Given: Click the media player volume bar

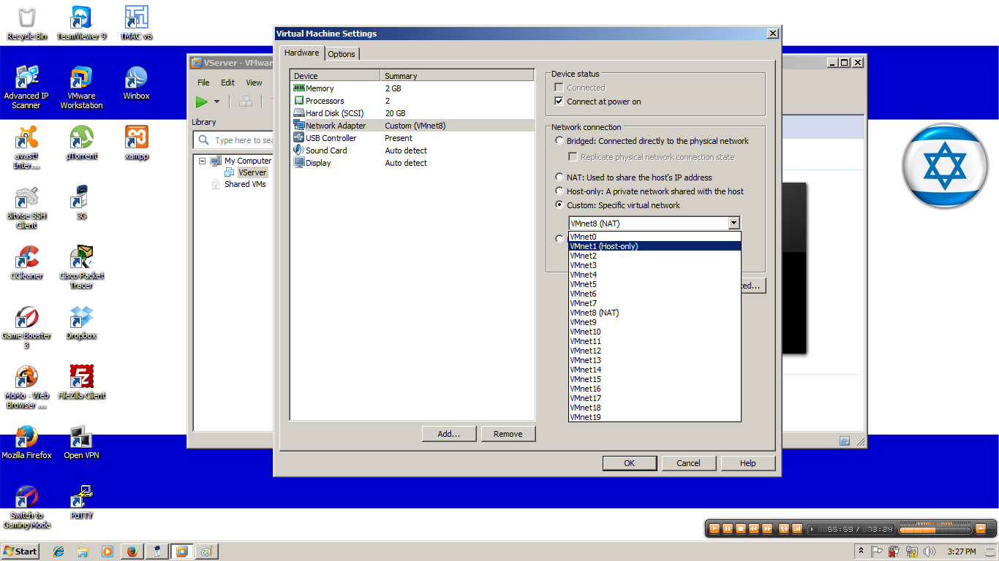Looking at the screenshot, I should (x=935, y=529).
